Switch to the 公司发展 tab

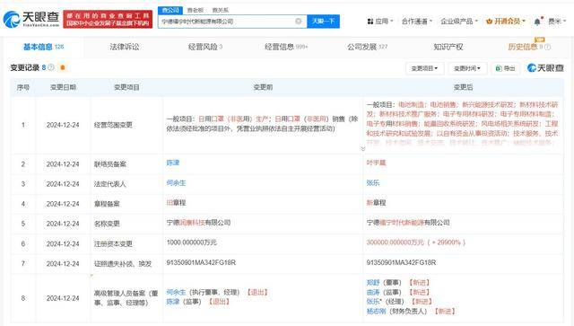[367, 47]
